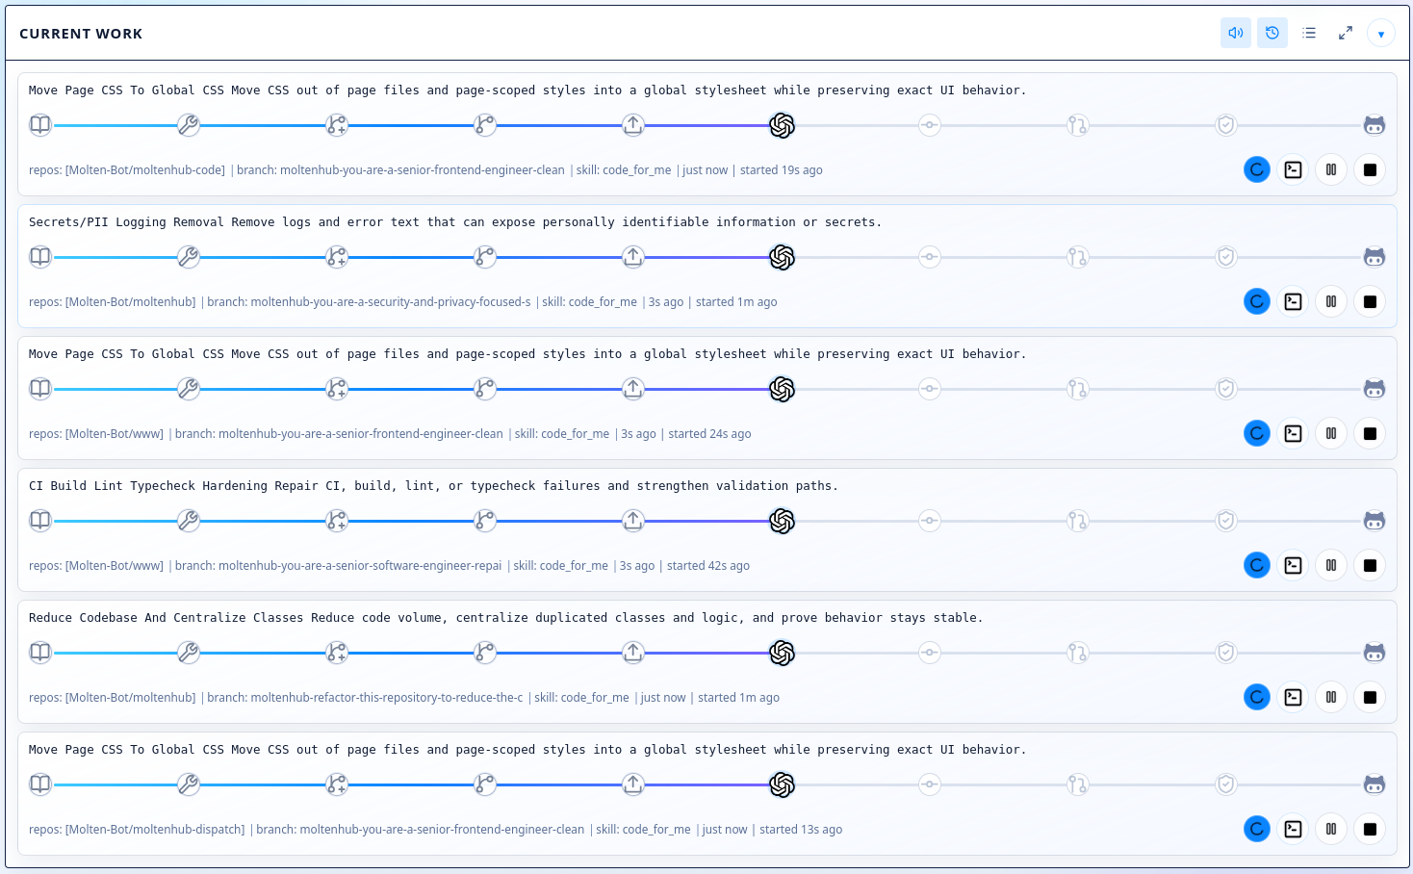The height and width of the screenshot is (874, 1413).
Task: Click the 'started 42s ago' text
Action: [708, 566]
